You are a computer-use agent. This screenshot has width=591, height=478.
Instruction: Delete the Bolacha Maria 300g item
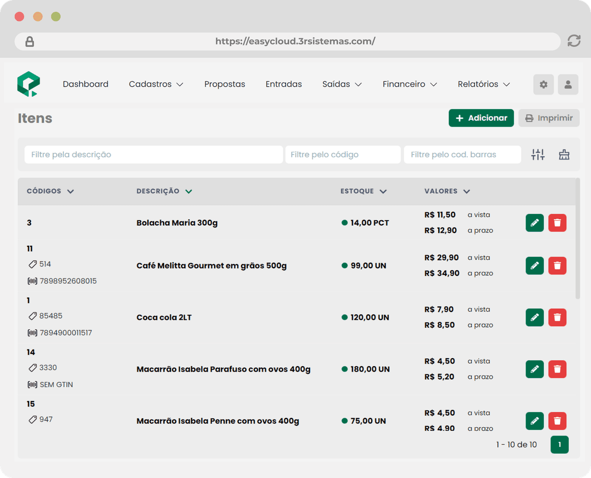558,223
